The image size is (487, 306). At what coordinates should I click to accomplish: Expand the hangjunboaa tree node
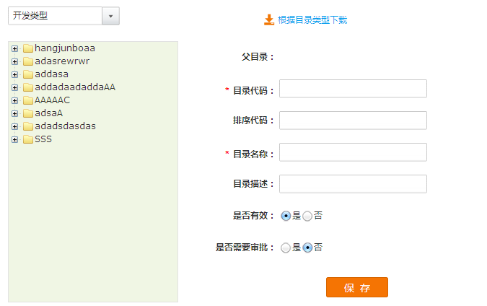pos(14,48)
